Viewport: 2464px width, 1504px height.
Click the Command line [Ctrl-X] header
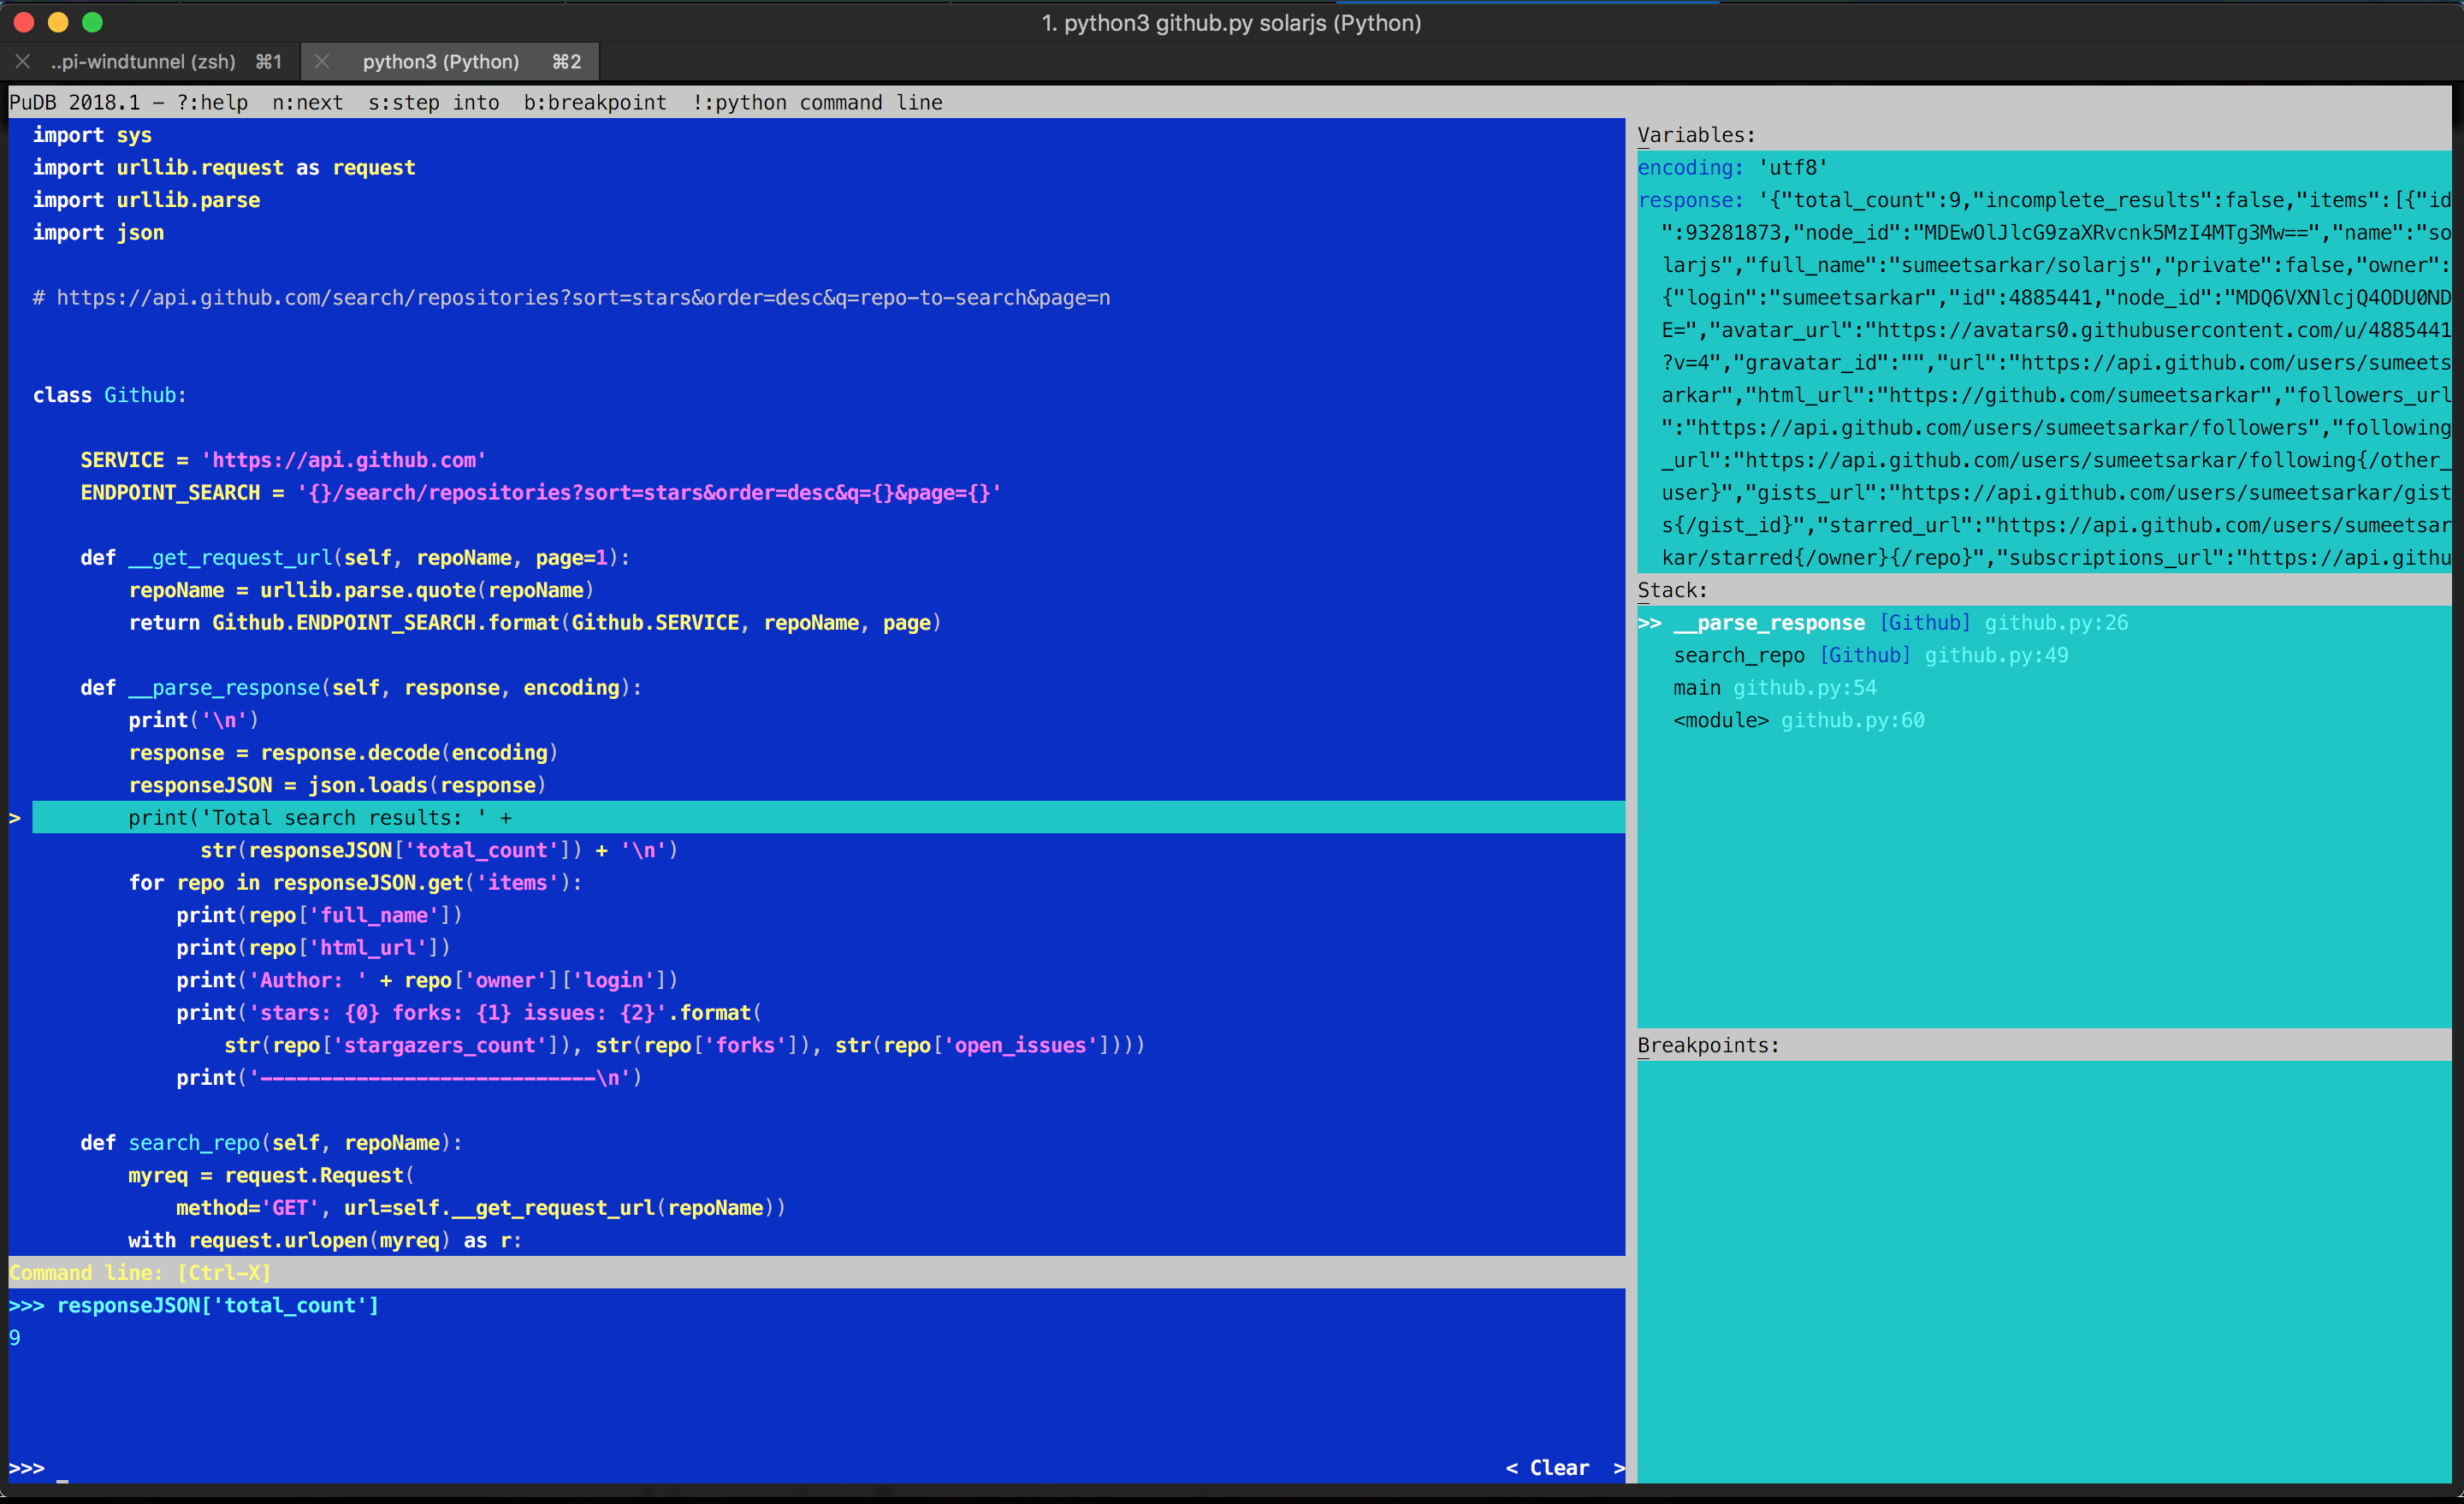pyautogui.click(x=140, y=1273)
